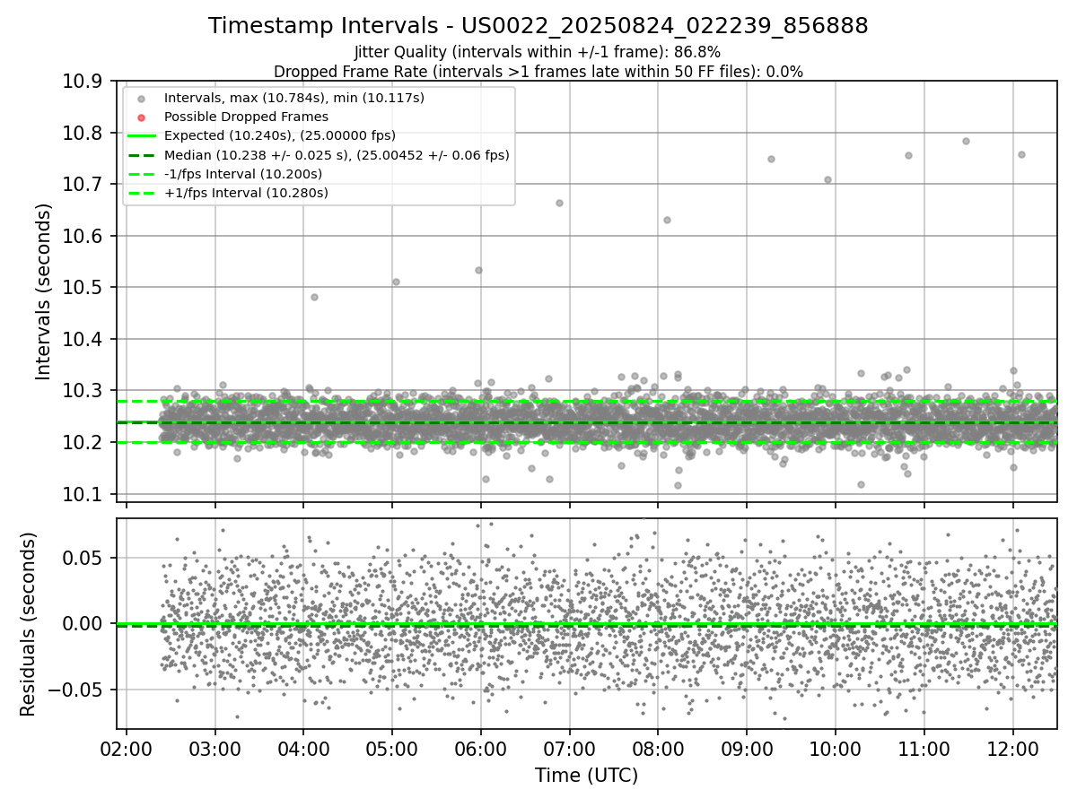Click the highest outlier point near 10.78s
Screen dimensions: 1077x807
pos(966,141)
